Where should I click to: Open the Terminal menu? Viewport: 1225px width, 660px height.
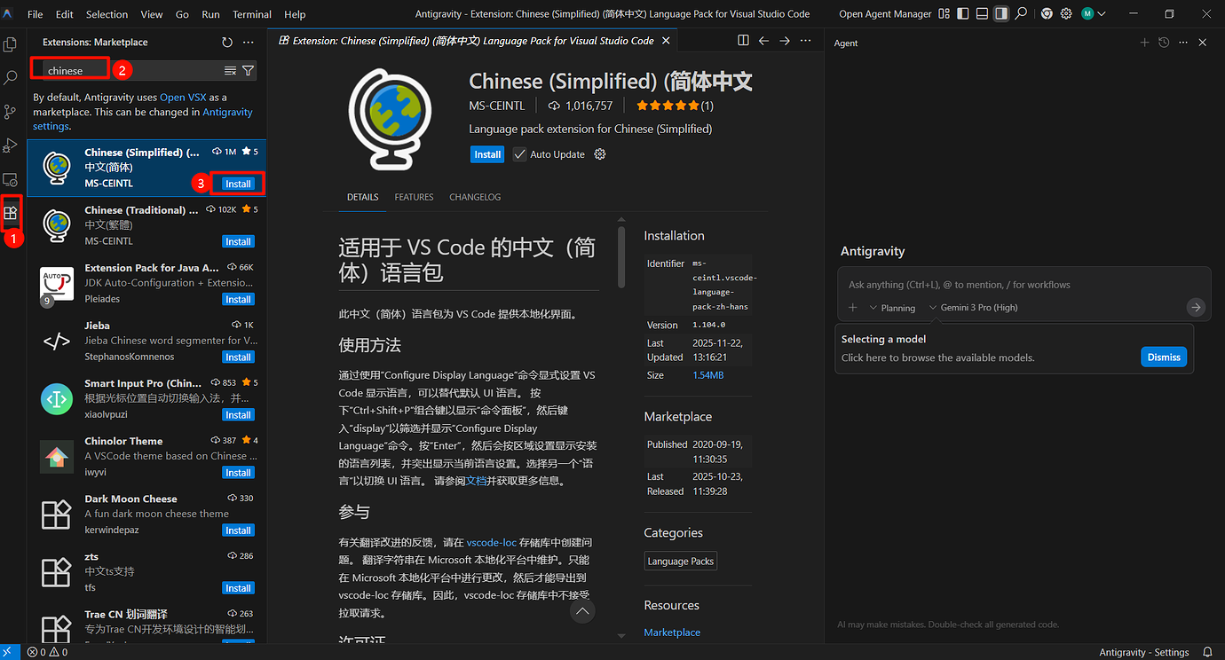(252, 14)
